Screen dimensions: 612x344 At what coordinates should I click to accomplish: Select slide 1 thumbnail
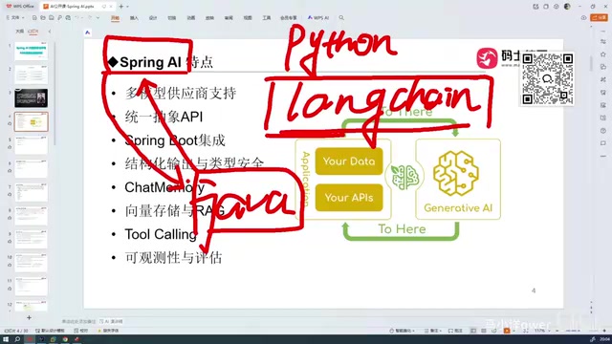tap(31, 51)
